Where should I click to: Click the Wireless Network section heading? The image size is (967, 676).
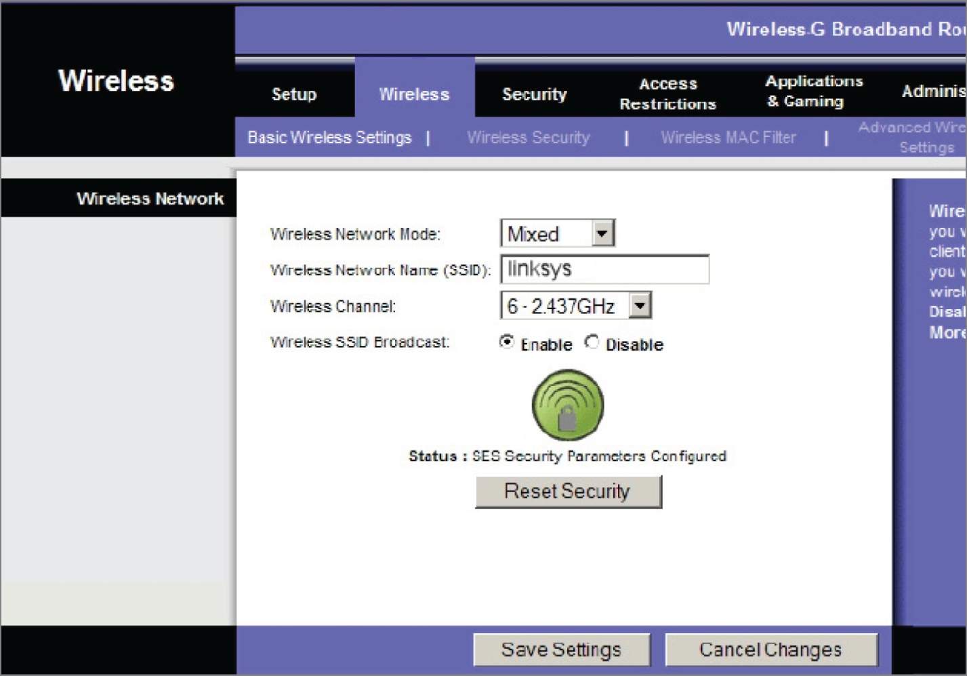pyautogui.click(x=150, y=199)
